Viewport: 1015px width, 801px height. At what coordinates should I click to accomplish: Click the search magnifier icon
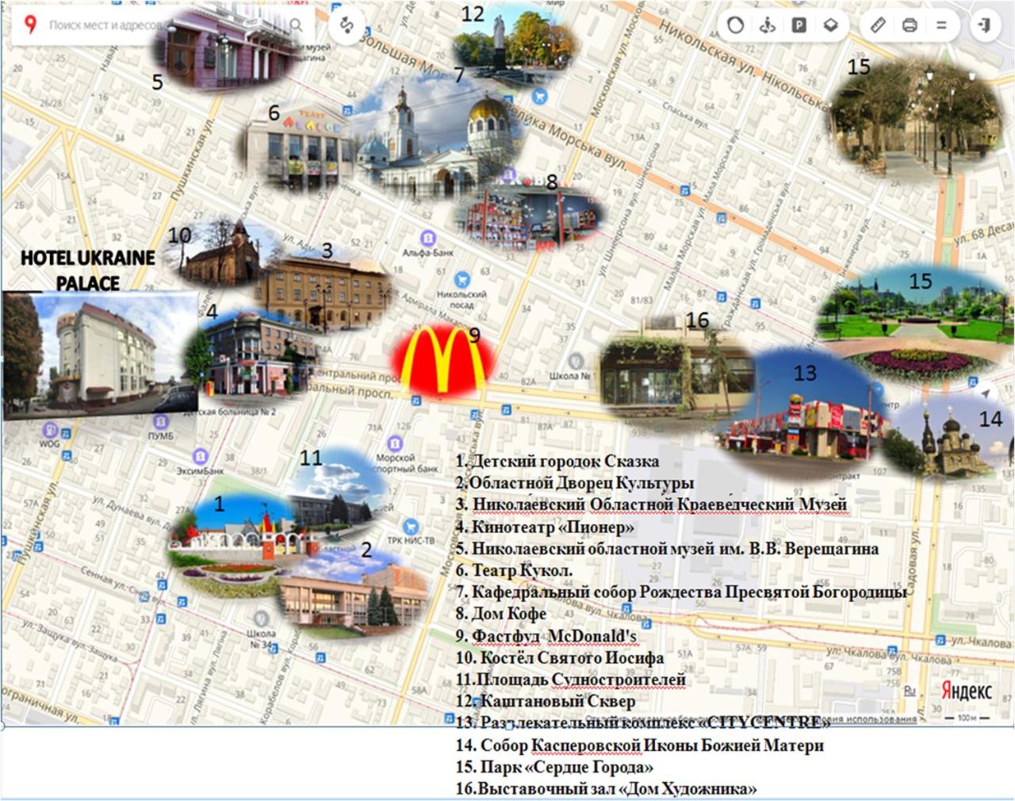(x=296, y=25)
